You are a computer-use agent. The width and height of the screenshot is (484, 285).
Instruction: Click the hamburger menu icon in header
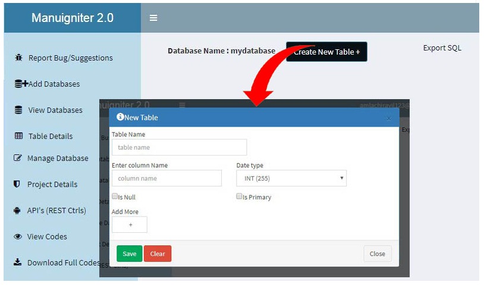[x=153, y=18]
